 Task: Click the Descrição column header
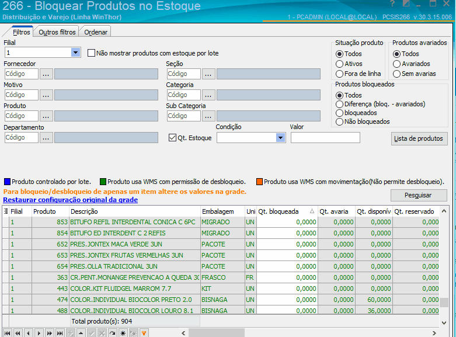pyautogui.click(x=135, y=211)
